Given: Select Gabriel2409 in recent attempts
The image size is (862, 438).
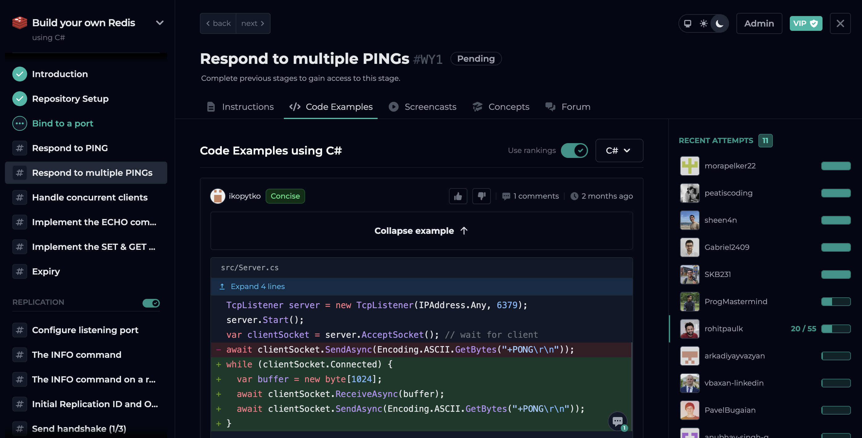Looking at the screenshot, I should point(765,247).
